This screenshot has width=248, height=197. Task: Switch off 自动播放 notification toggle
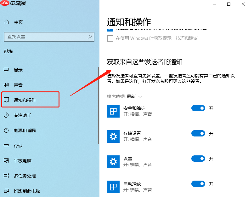[198, 184]
